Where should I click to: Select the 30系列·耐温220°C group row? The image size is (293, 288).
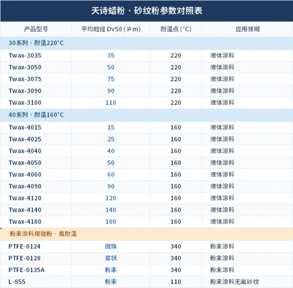point(146,43)
